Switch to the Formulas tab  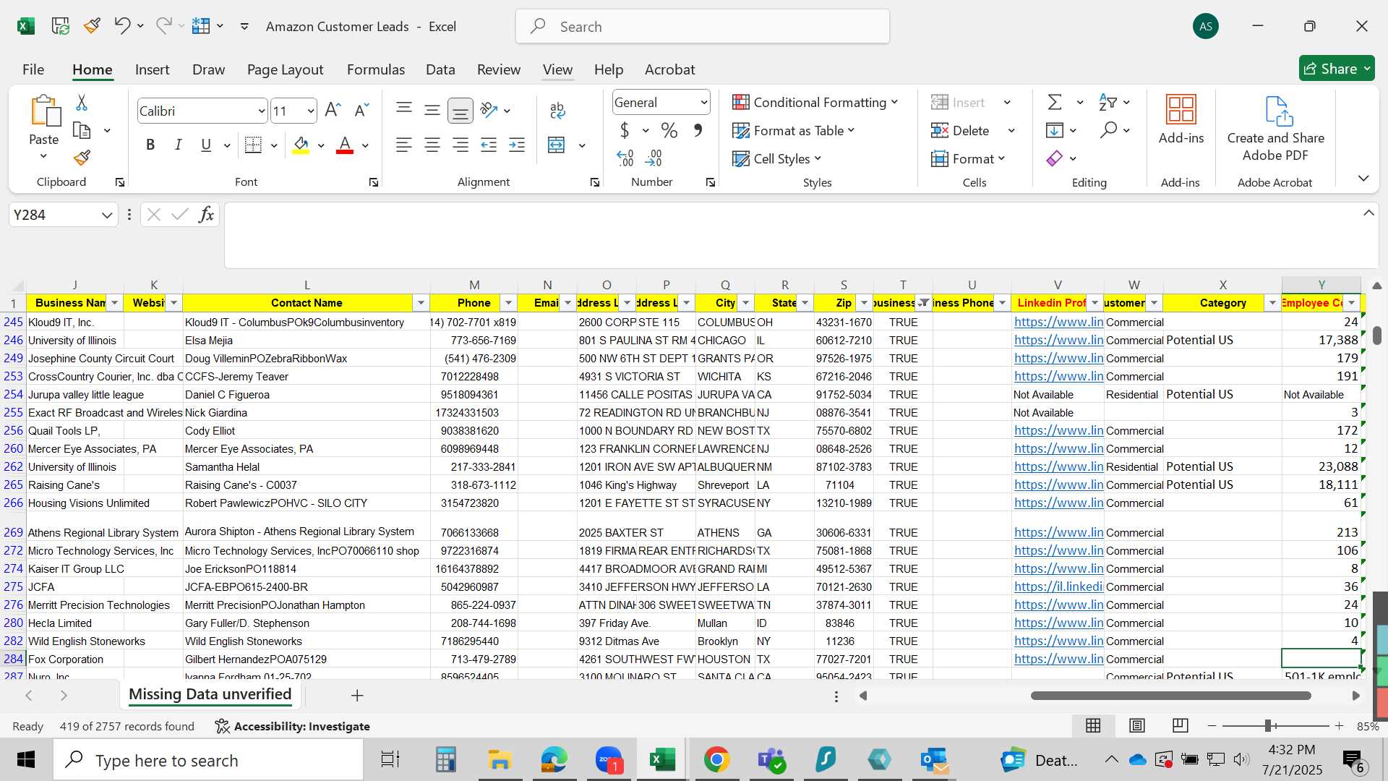(x=375, y=69)
